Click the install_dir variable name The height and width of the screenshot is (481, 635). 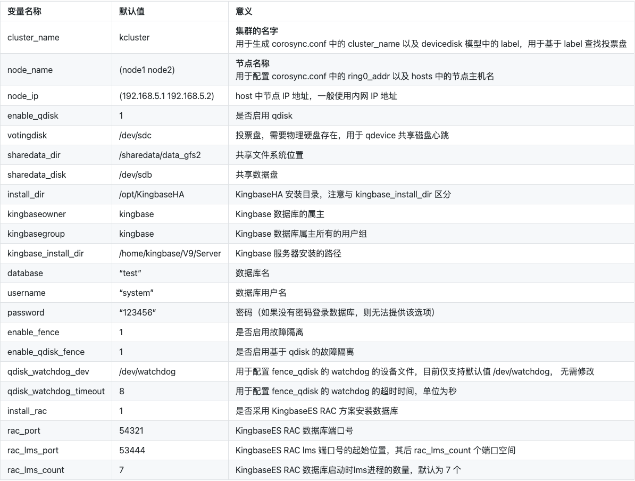click(26, 195)
